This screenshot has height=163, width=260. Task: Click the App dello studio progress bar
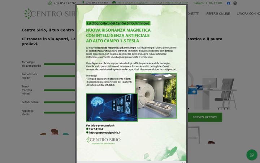click(59, 113)
